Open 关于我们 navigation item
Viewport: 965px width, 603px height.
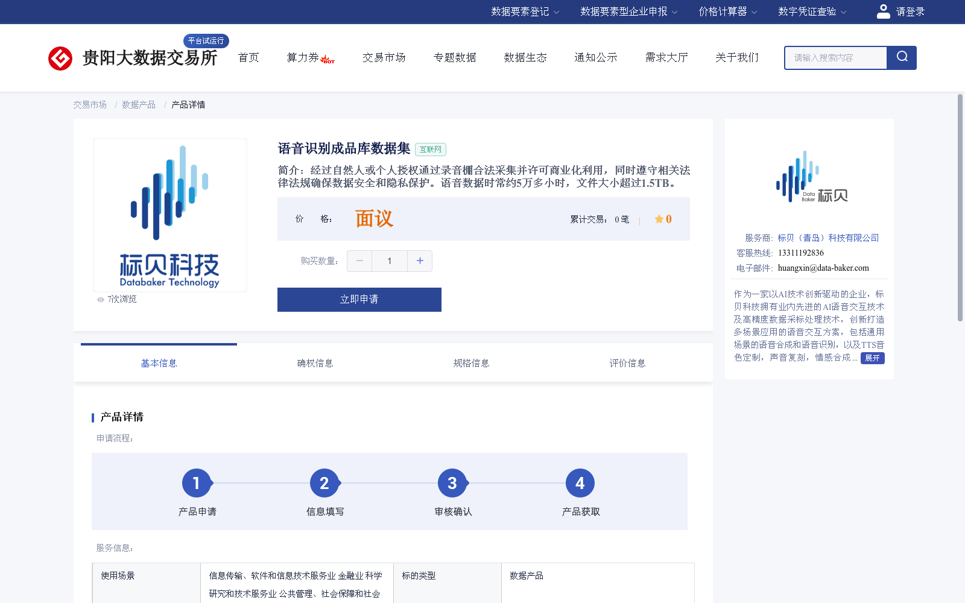point(737,57)
